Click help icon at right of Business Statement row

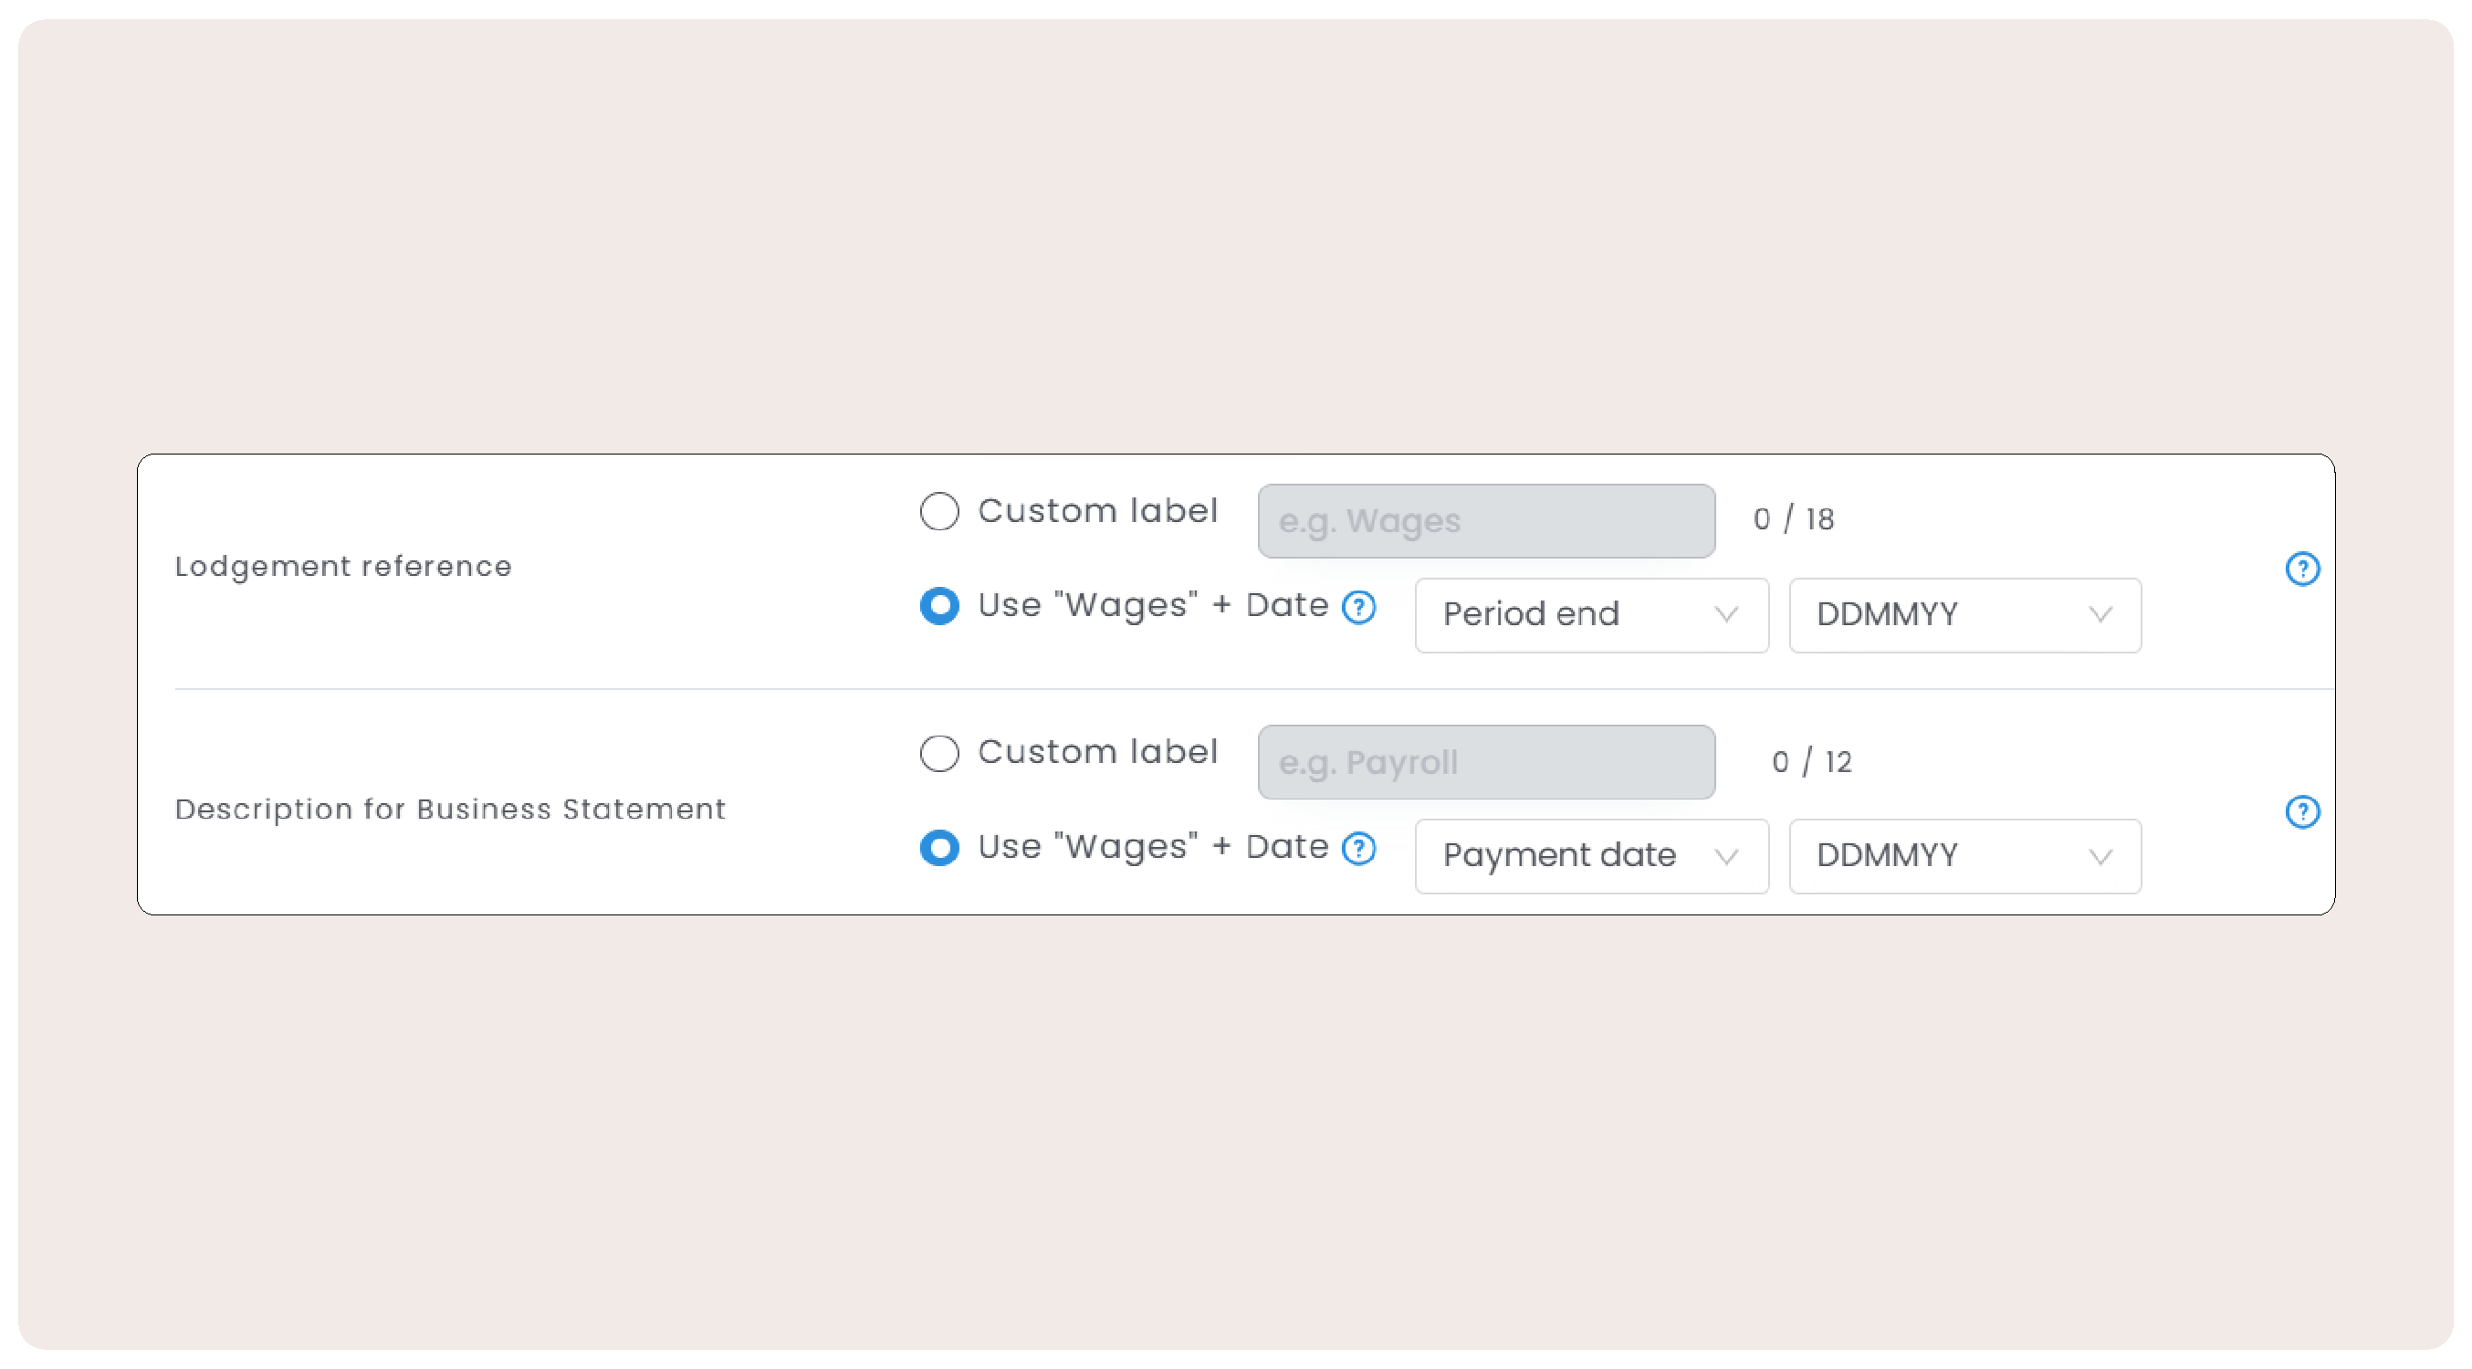pyautogui.click(x=2301, y=811)
